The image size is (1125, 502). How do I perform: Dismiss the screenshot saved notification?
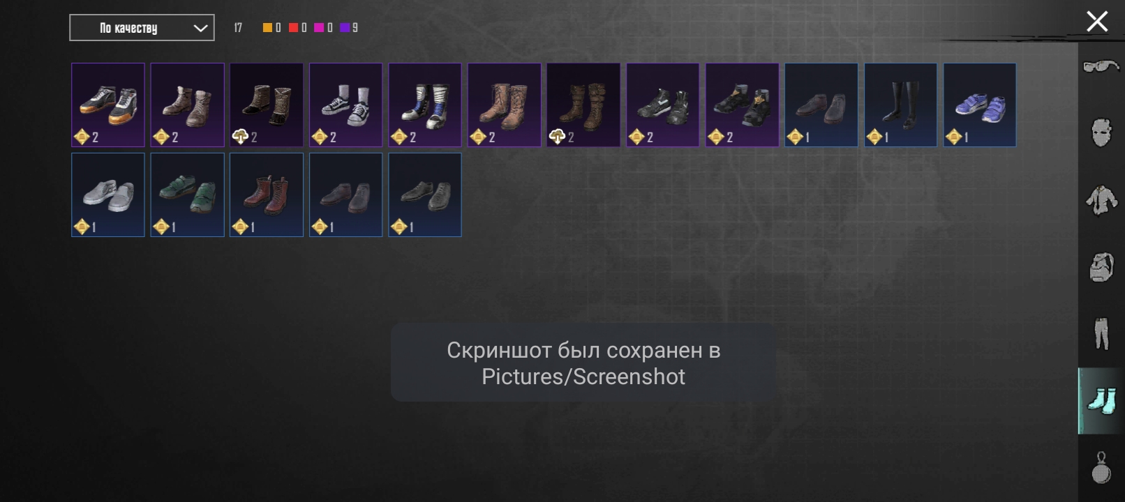[x=583, y=363]
